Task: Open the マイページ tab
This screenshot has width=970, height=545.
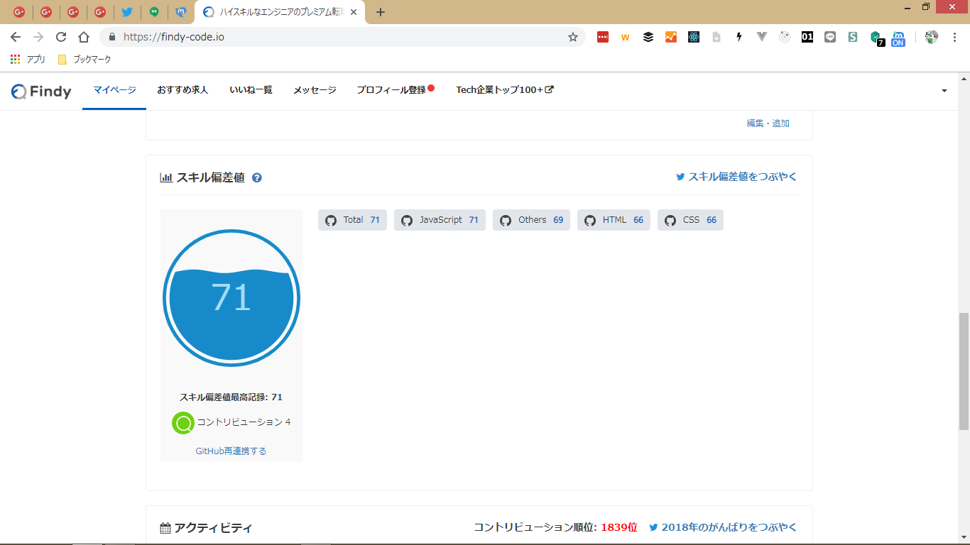Action: tap(114, 90)
